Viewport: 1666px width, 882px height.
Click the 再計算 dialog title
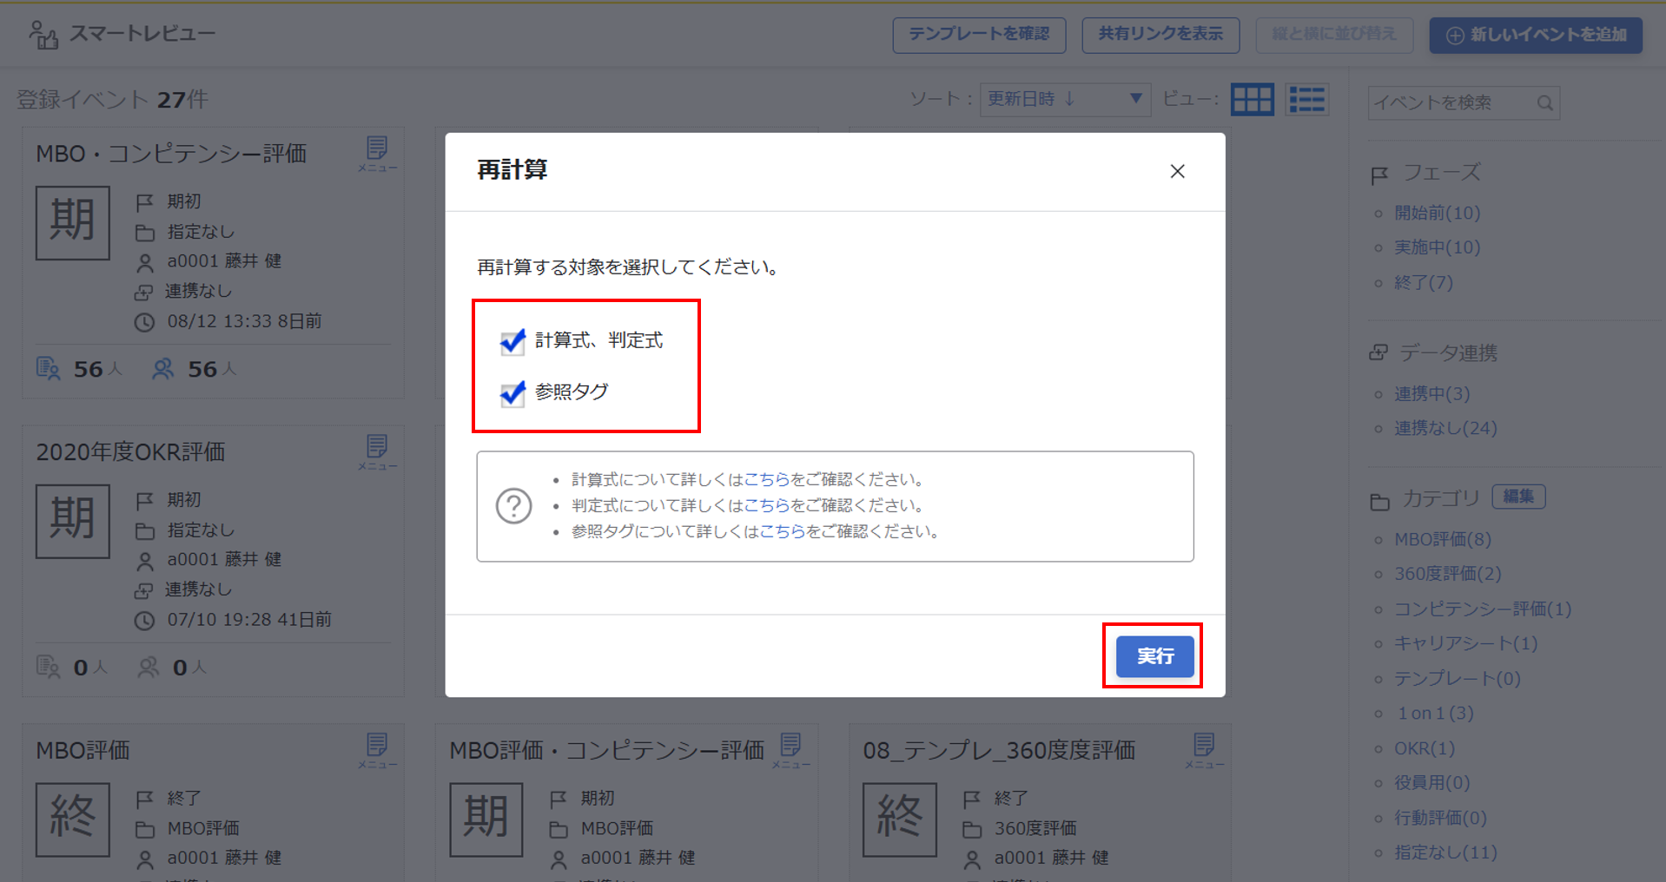pyautogui.click(x=512, y=170)
